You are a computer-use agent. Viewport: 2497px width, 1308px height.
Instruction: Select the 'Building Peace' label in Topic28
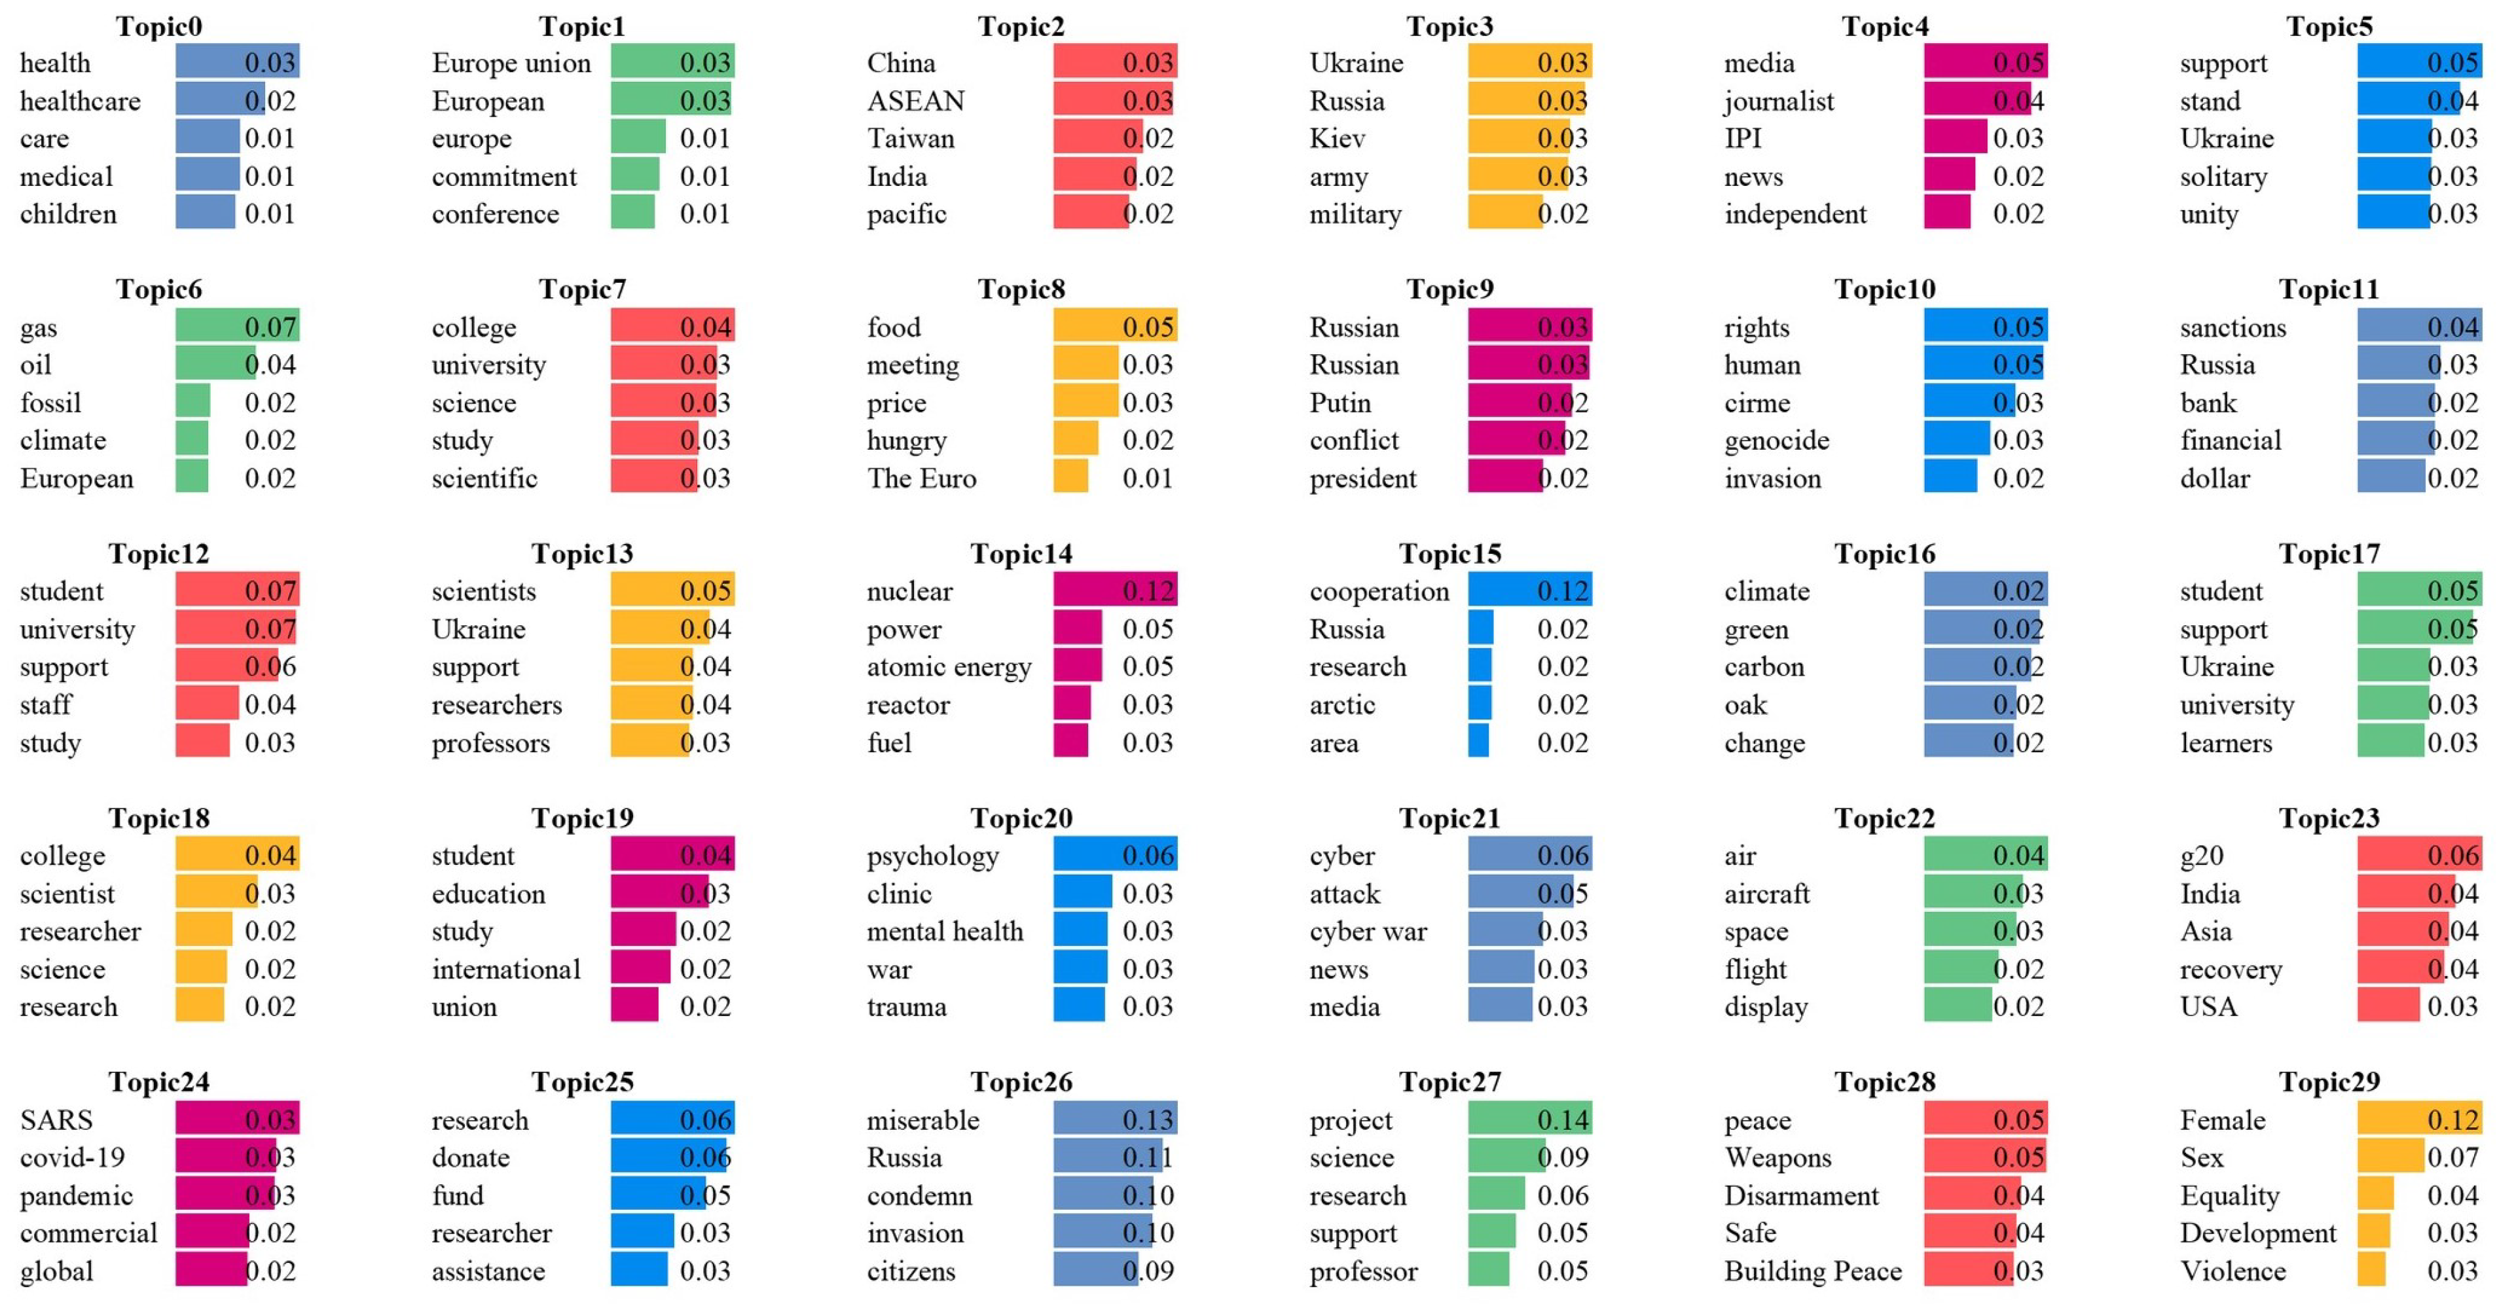coord(1812,1271)
